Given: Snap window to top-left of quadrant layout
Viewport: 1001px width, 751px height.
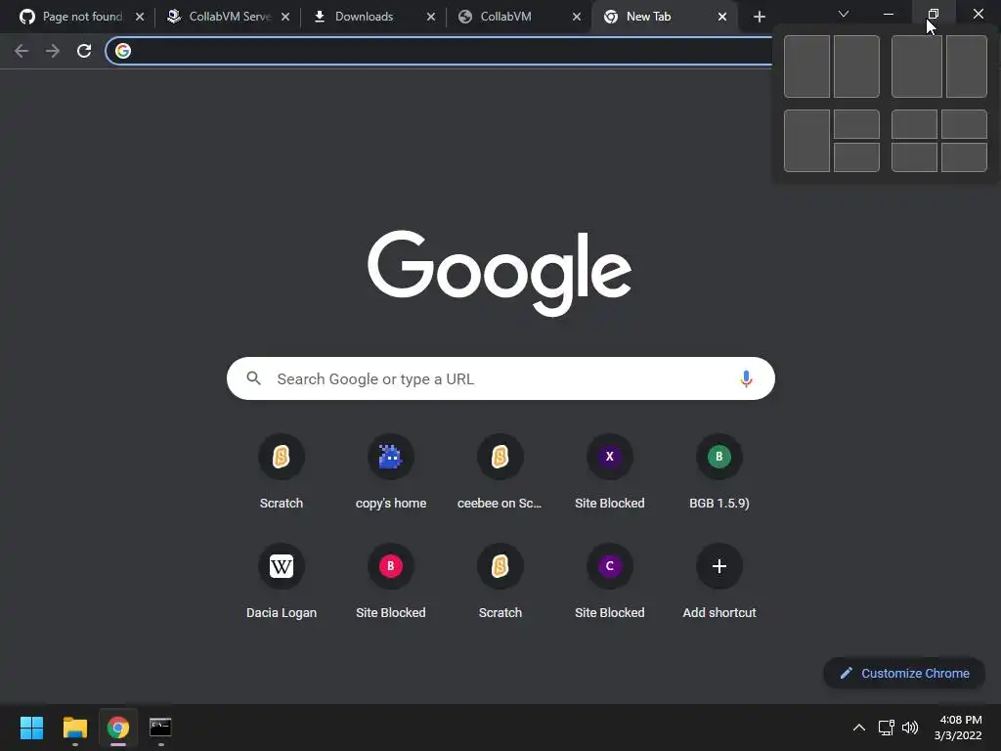Looking at the screenshot, I should 914,124.
